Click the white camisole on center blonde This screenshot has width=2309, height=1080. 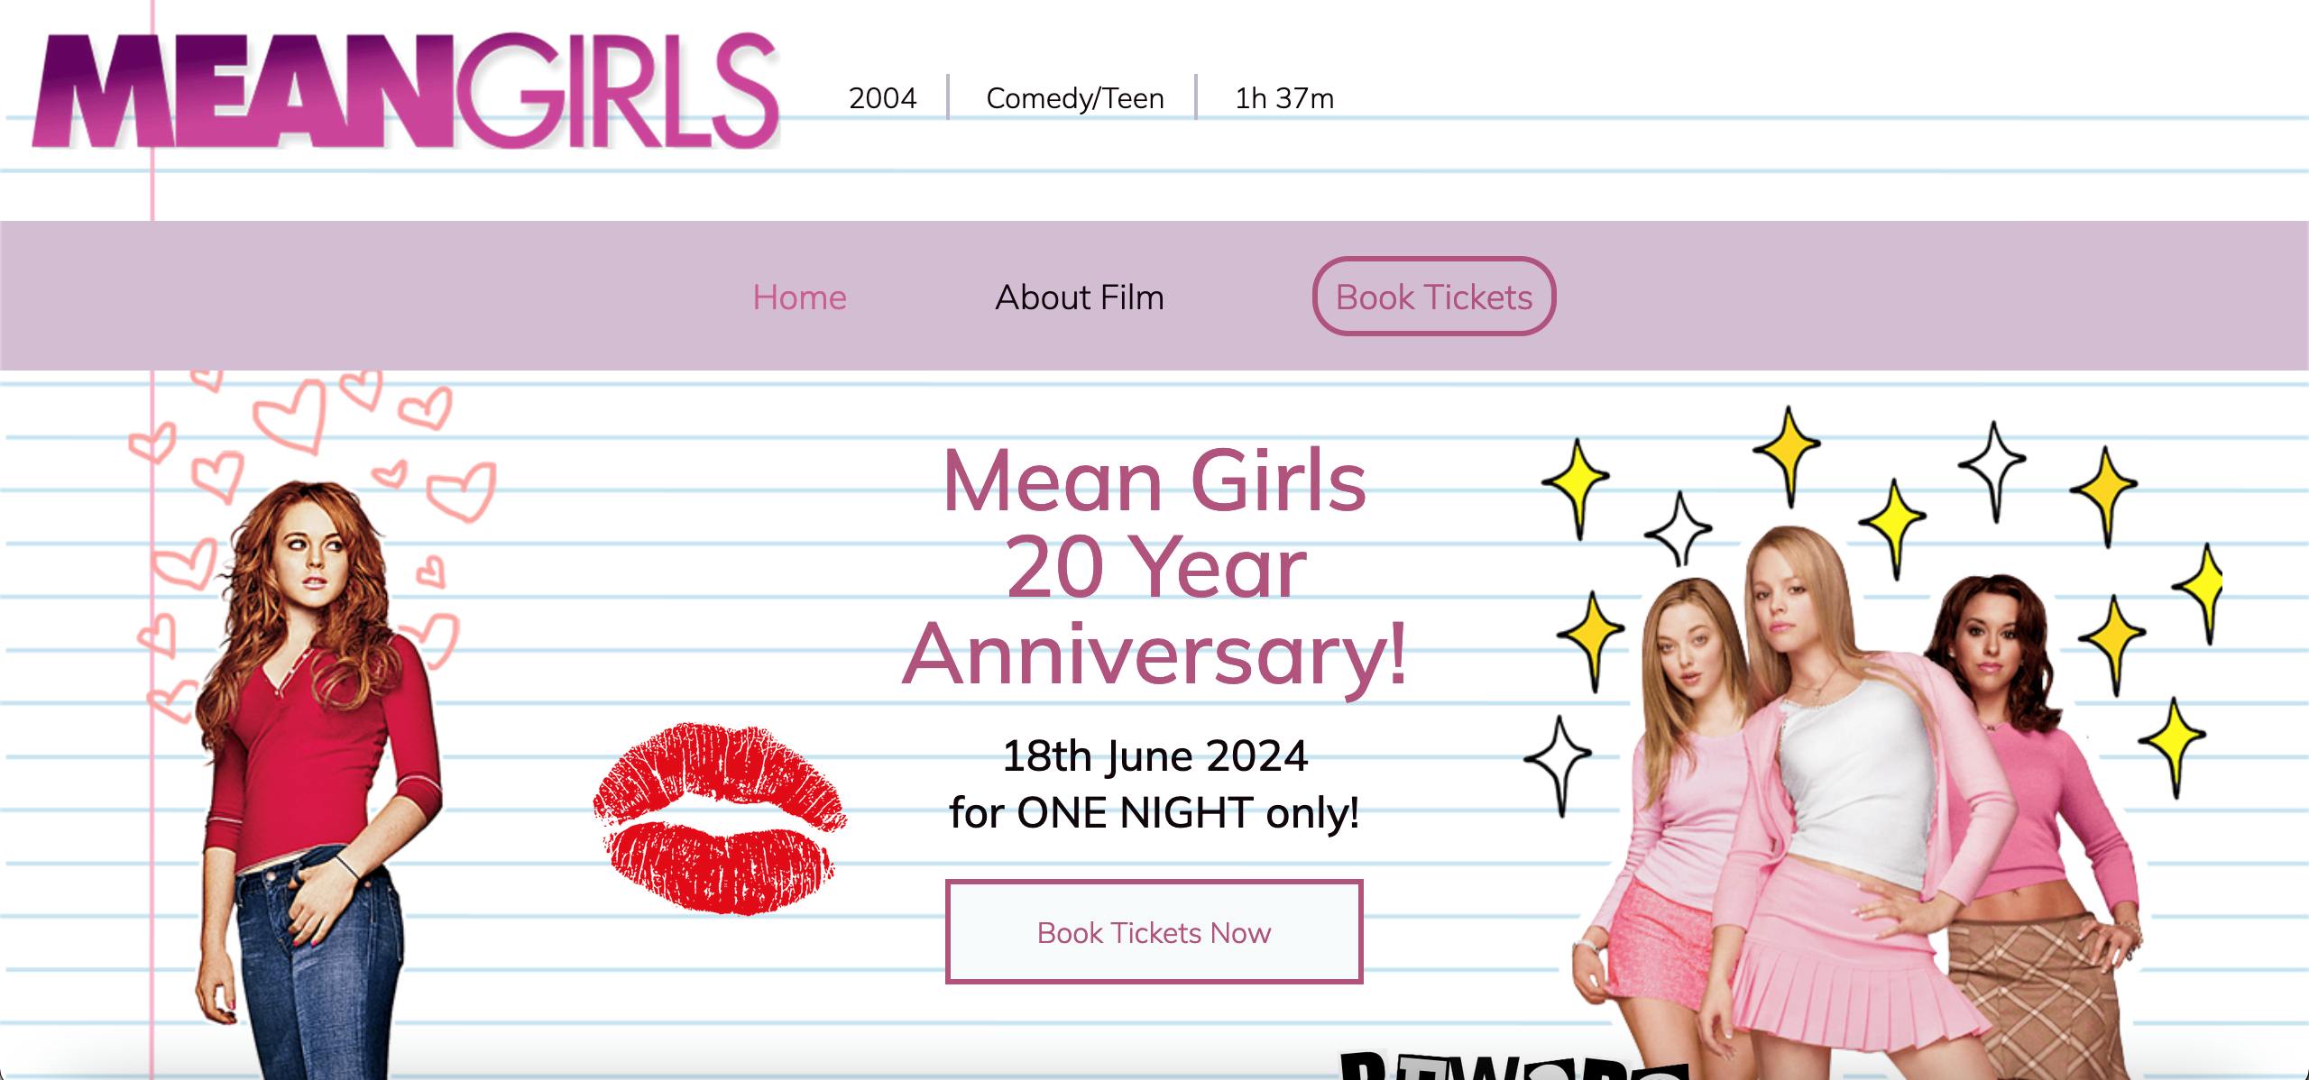click(1858, 775)
